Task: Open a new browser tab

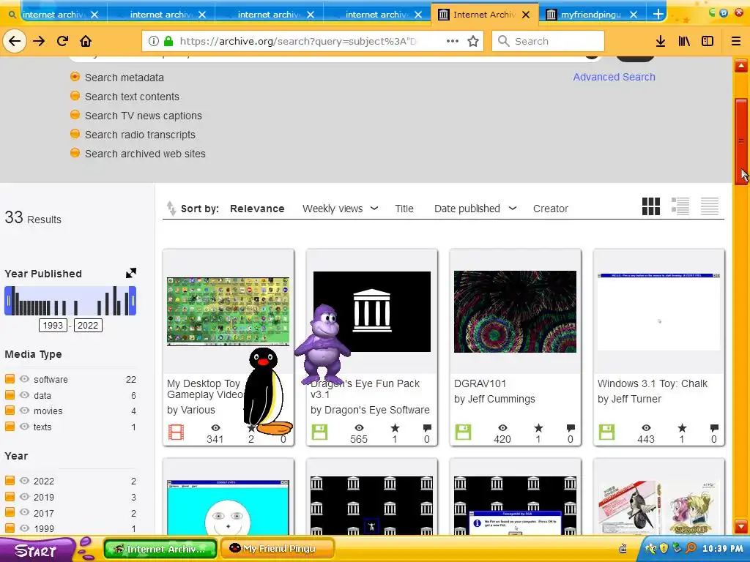Action: [x=658, y=15]
